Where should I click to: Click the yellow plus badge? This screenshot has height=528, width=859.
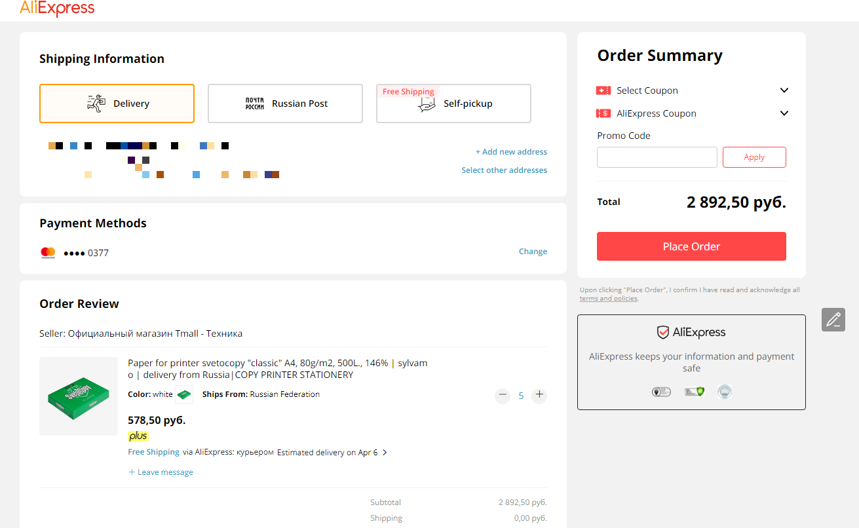click(x=138, y=436)
